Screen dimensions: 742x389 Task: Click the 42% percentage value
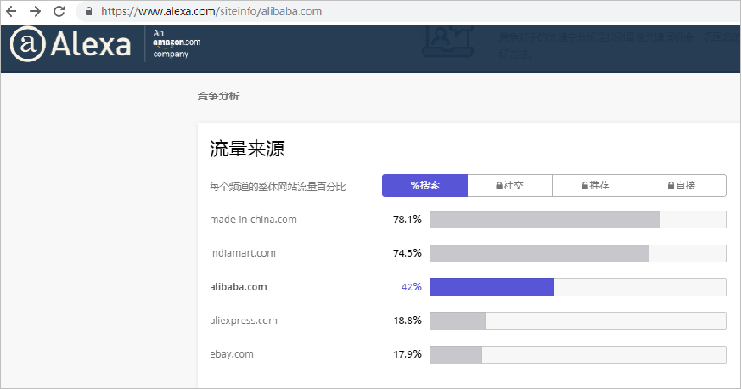pos(411,287)
